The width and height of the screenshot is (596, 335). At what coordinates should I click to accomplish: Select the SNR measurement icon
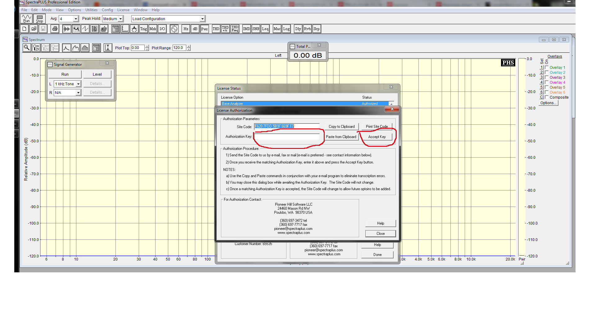click(x=256, y=29)
